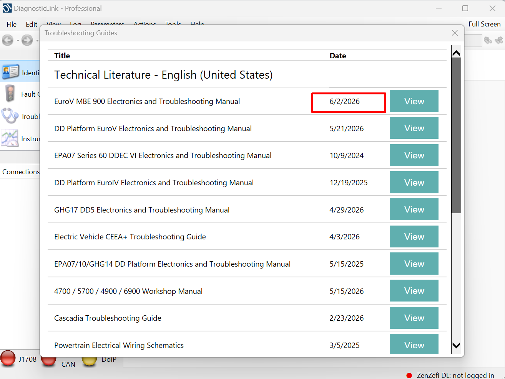Image resolution: width=505 pixels, height=379 pixels.
Task: View DD Platform EuroIV Electronics manual
Action: 414,182
